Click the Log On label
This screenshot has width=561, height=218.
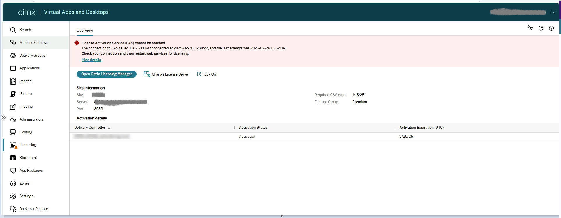click(x=210, y=74)
